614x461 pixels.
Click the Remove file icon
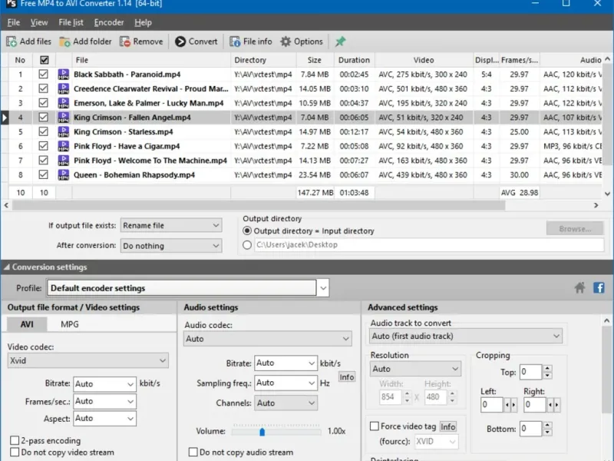tap(125, 41)
